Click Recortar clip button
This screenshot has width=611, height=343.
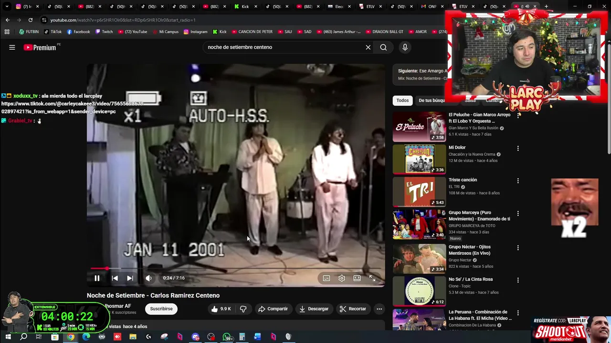coord(353,309)
